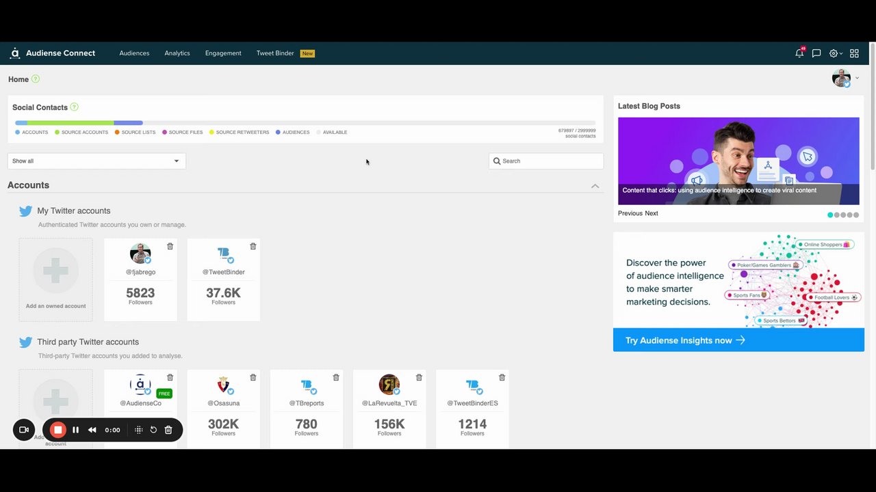Open the apps grid icon
This screenshot has height=492, width=876.
tap(854, 53)
